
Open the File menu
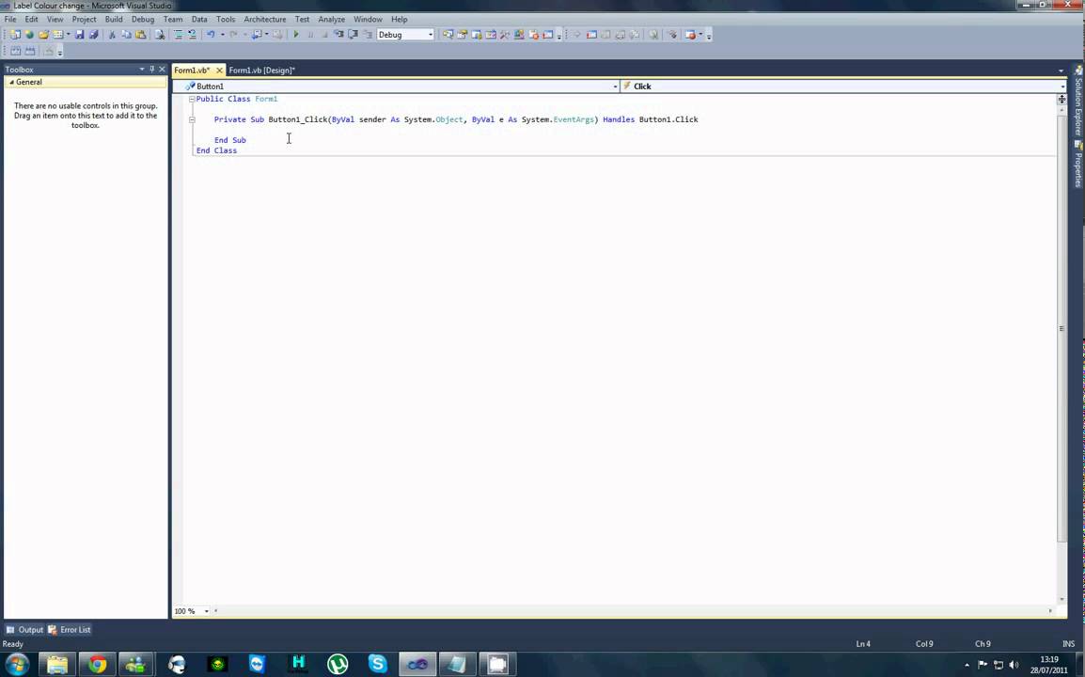click(10, 20)
